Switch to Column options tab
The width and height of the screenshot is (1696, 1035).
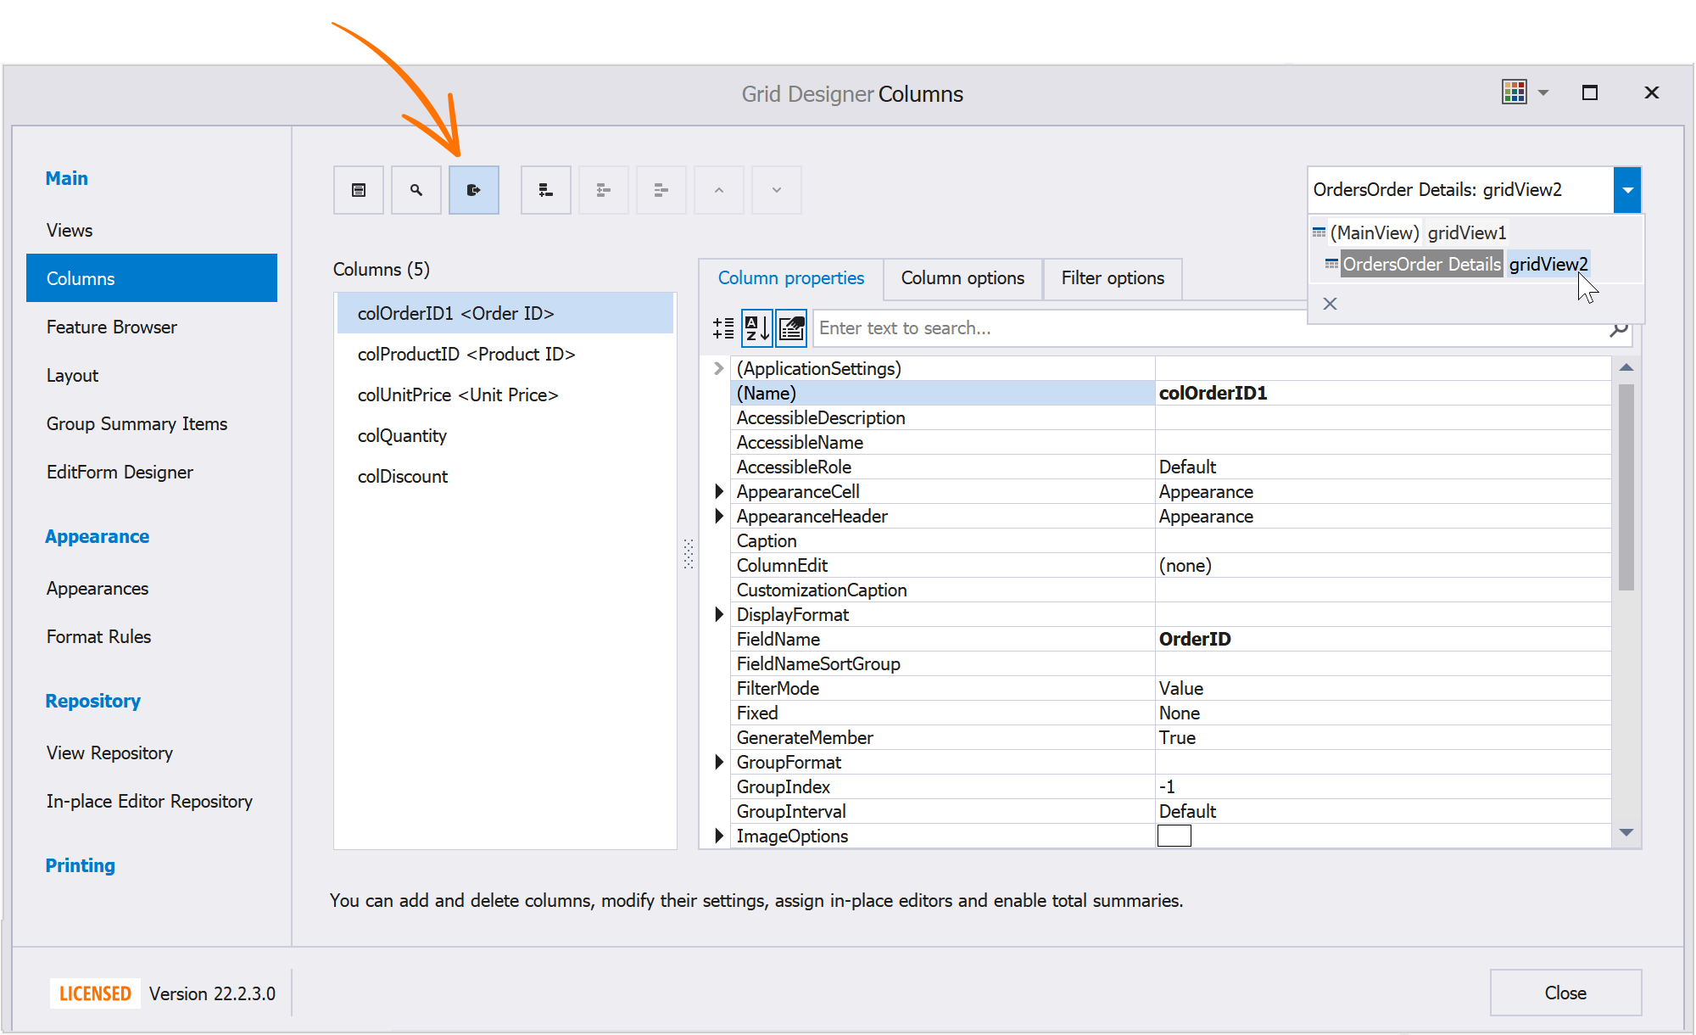962,278
